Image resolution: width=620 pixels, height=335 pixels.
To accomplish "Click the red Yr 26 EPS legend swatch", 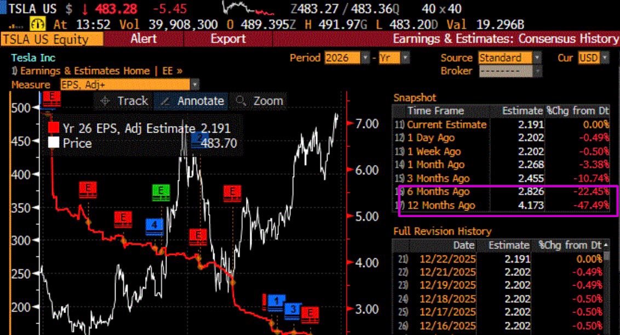I will pos(53,128).
